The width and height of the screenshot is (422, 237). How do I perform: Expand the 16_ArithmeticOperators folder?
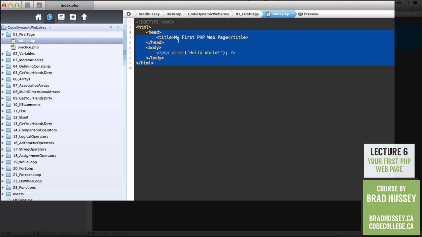pos(3,143)
